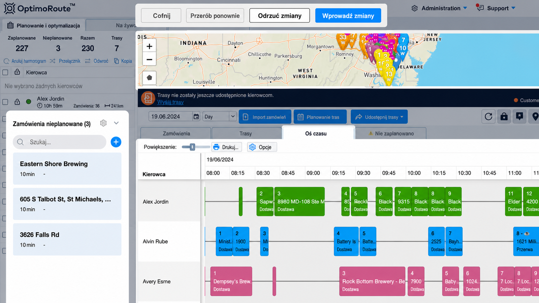This screenshot has width=539, height=303.
Task: Click the Cofnij button
Action: pyautogui.click(x=161, y=16)
